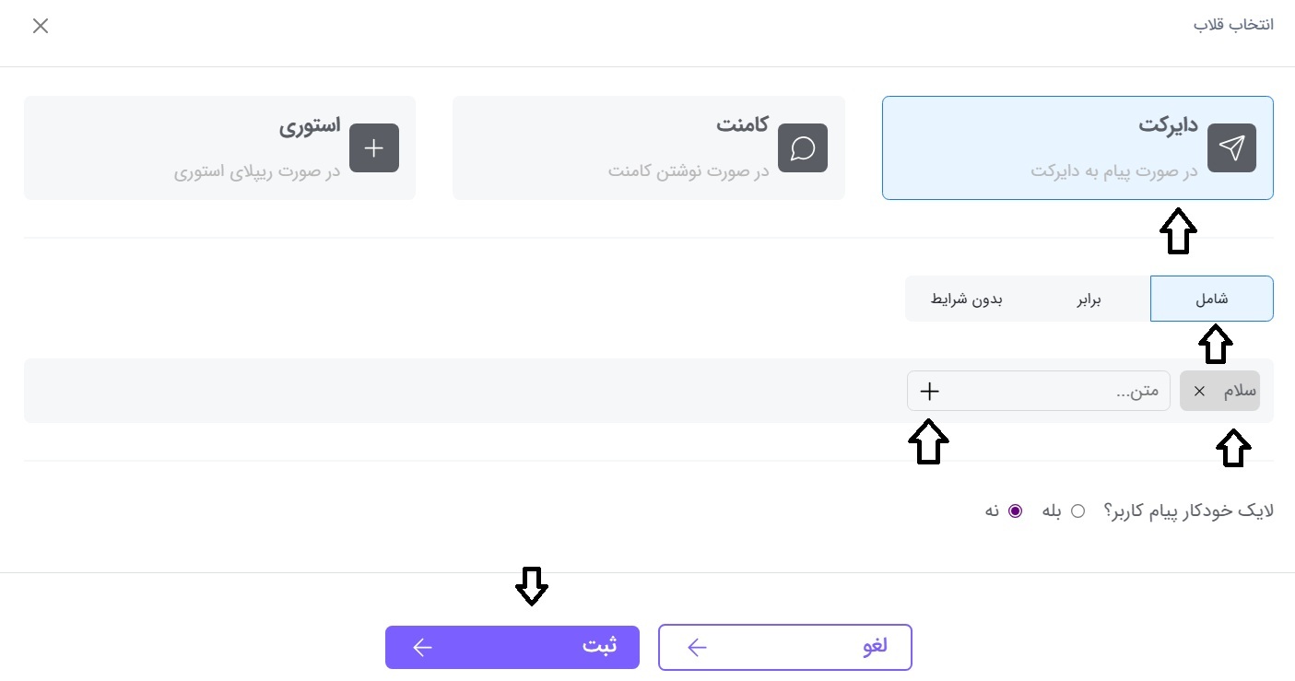
Task: Switch to the برابر tab
Action: 1089,299
